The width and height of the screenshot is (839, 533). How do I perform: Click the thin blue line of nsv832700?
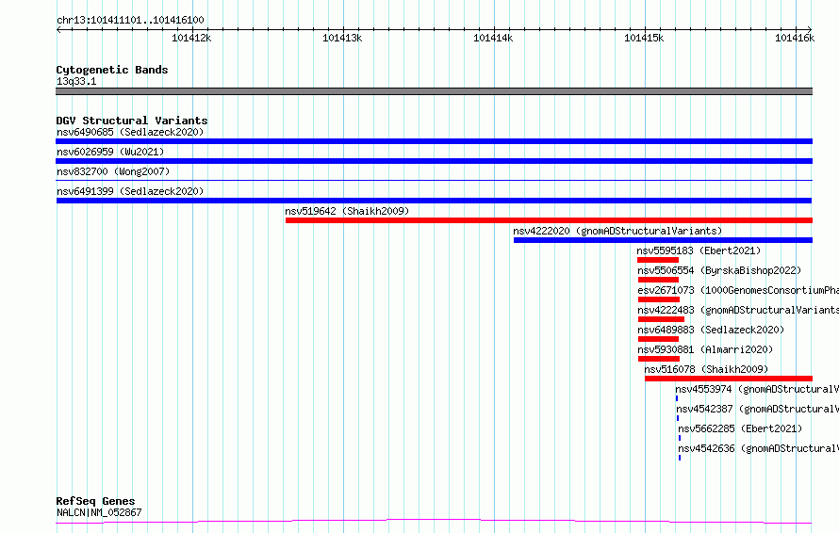coord(434,181)
